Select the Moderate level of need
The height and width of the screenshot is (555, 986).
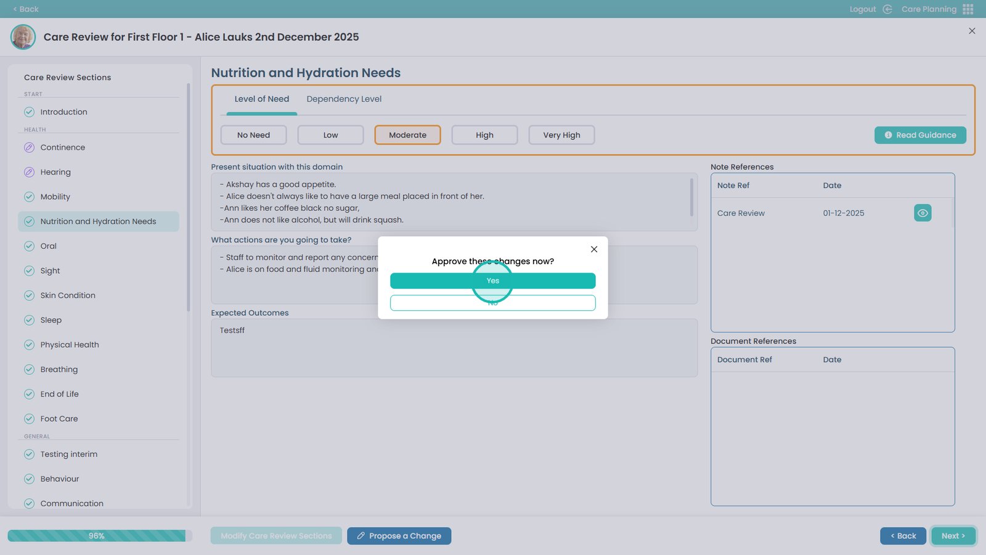tap(407, 135)
